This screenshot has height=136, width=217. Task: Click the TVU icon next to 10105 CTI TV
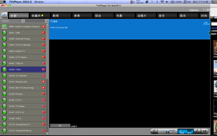[x=4, y=100]
